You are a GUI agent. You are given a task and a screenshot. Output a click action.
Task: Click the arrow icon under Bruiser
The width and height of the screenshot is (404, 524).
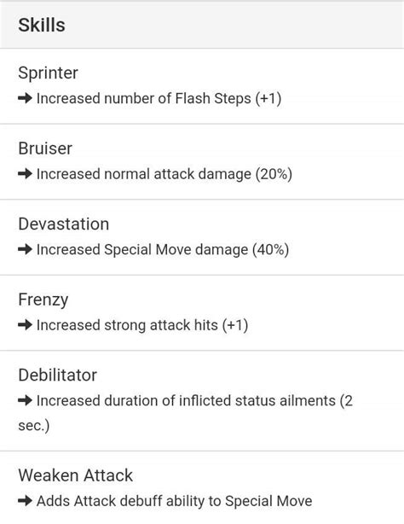(x=25, y=174)
